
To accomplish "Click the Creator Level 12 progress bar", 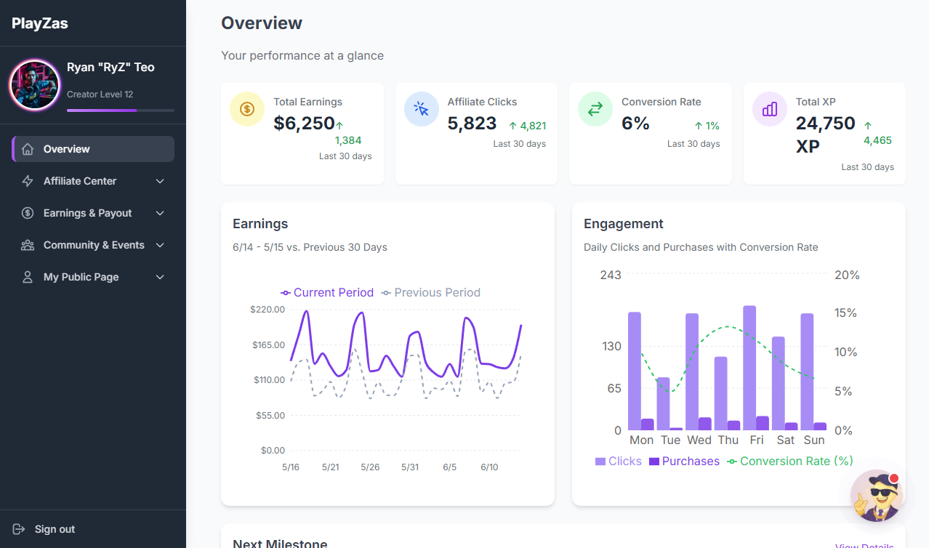I will (x=120, y=110).
